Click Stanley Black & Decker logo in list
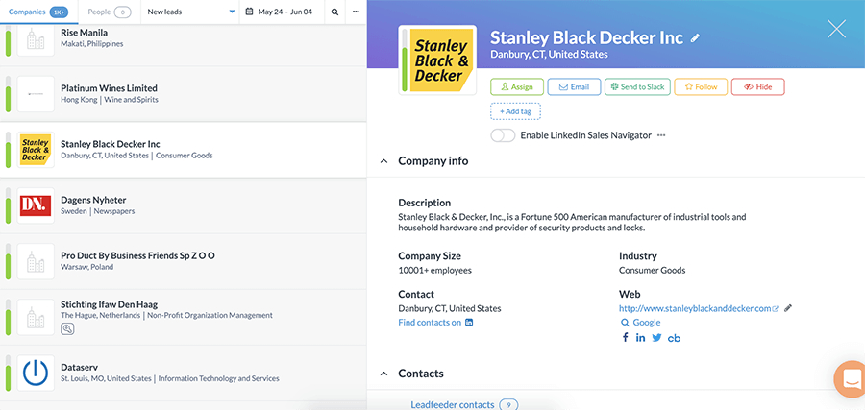Viewport: 865px width, 410px height. coord(36,150)
